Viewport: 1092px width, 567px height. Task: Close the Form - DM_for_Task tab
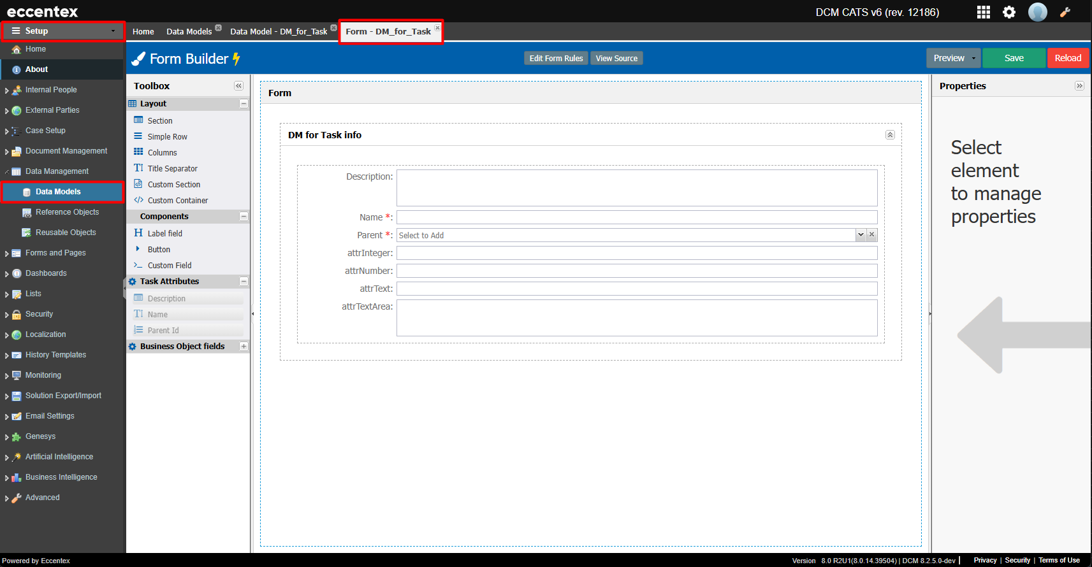tap(437, 27)
